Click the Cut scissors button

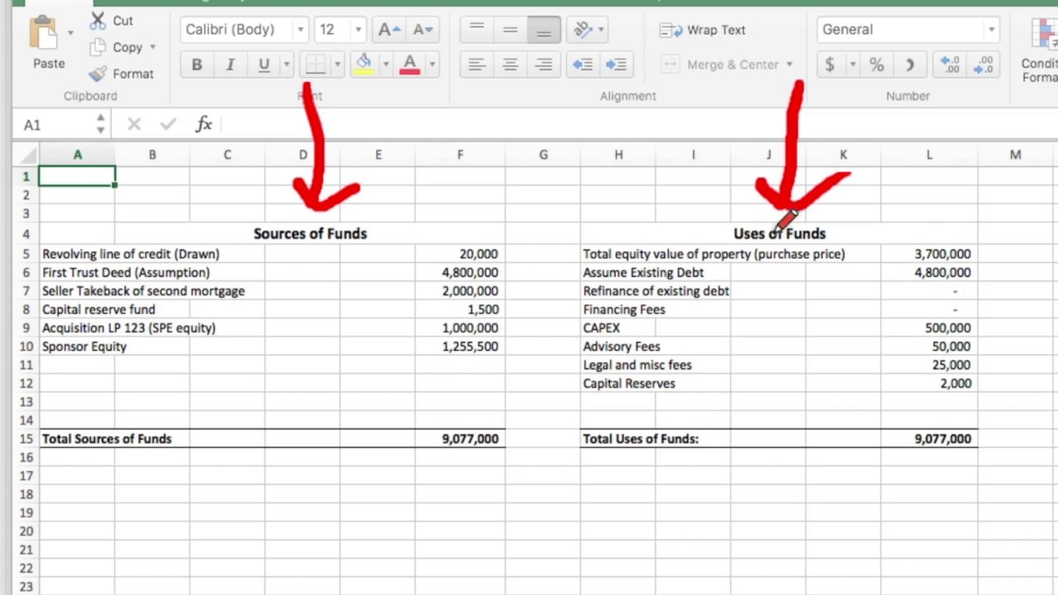tap(112, 21)
